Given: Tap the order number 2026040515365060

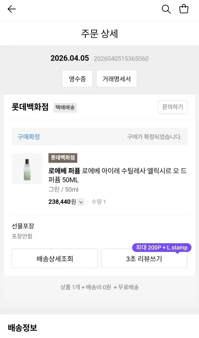Looking at the screenshot, I should 121,59.
